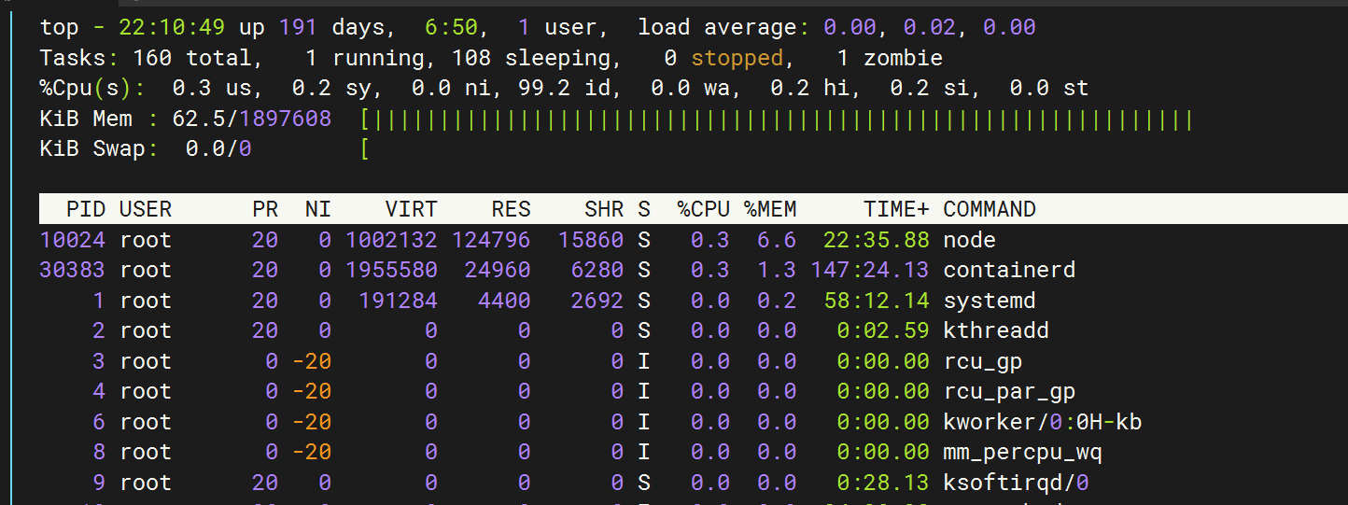The width and height of the screenshot is (1348, 505).
Task: Click PID 30383 in the process list
Action: [x=73, y=270]
